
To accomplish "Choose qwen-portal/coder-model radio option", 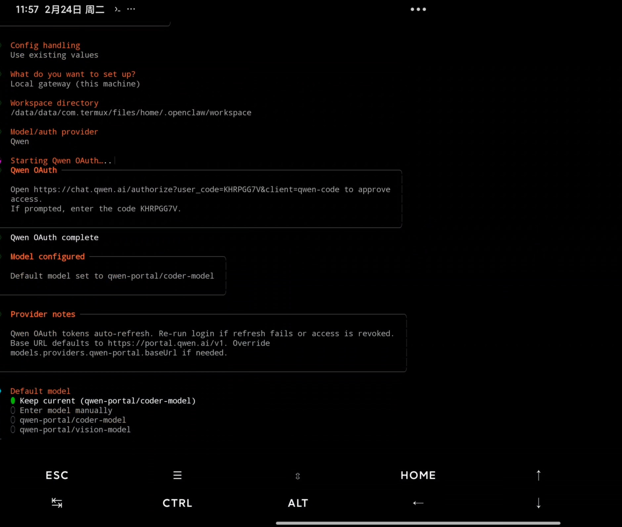I will (72, 420).
